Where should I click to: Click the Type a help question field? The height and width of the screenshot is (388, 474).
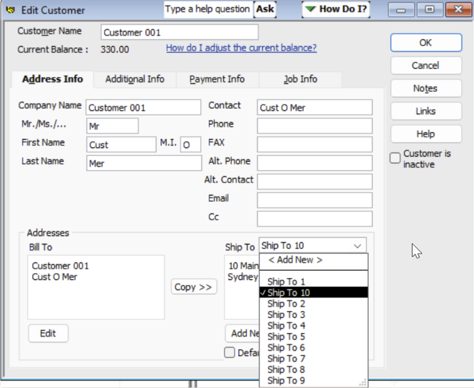[x=208, y=9]
